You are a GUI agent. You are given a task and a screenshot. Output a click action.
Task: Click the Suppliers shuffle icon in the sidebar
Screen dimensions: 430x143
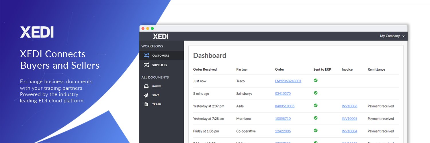click(146, 65)
